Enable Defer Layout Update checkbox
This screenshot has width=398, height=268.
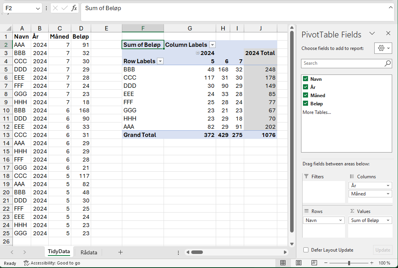coord(306,250)
